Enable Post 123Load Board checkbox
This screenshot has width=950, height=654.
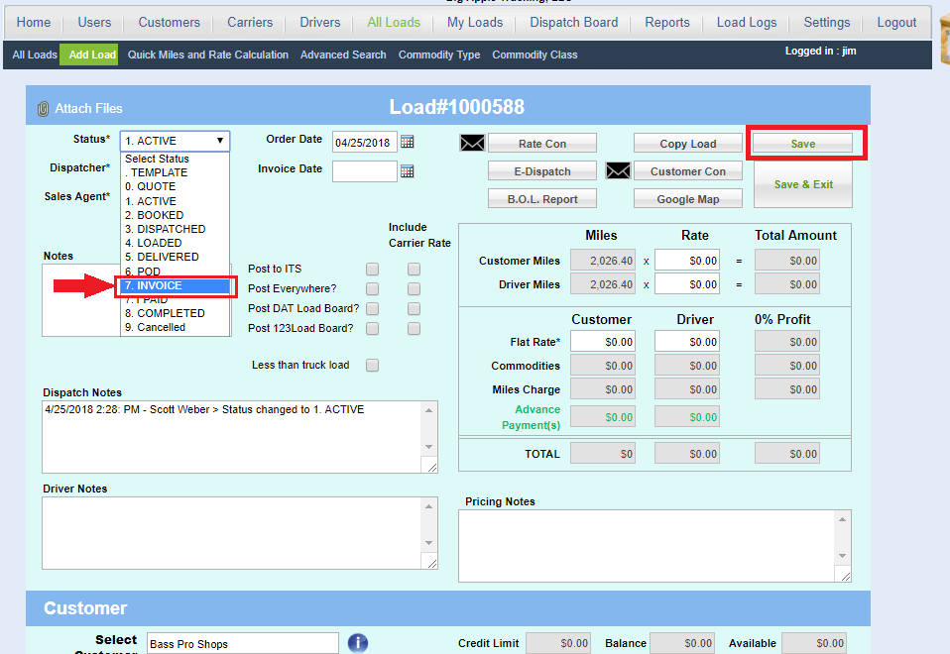click(373, 328)
